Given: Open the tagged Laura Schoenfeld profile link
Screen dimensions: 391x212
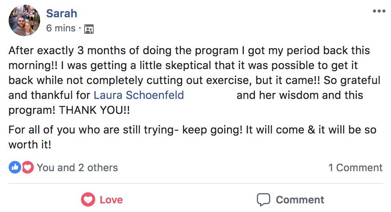Looking at the screenshot, I should coord(138,95).
